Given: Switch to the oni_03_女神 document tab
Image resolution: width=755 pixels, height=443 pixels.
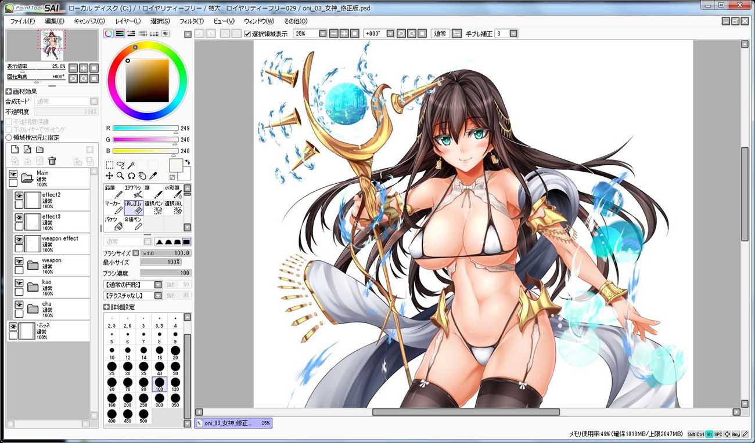Looking at the screenshot, I should tap(233, 423).
